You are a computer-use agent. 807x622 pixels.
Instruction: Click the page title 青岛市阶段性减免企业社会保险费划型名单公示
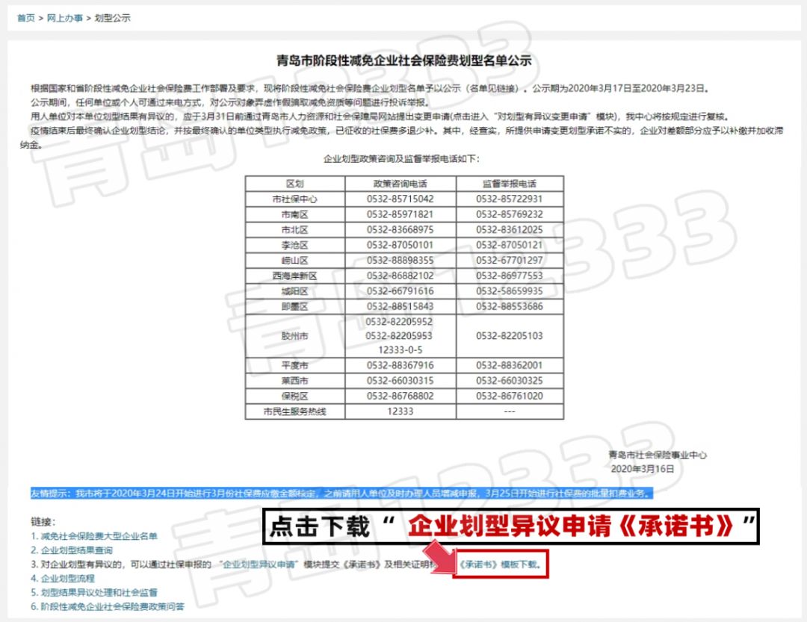403,61
